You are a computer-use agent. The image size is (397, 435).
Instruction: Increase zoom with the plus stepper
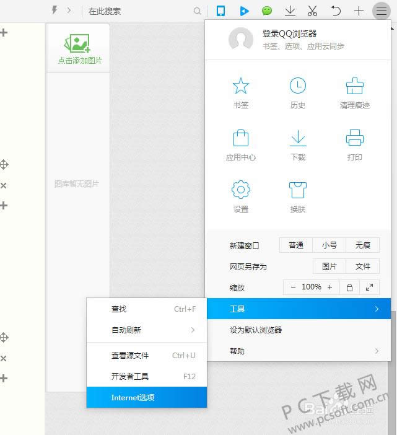(x=329, y=288)
